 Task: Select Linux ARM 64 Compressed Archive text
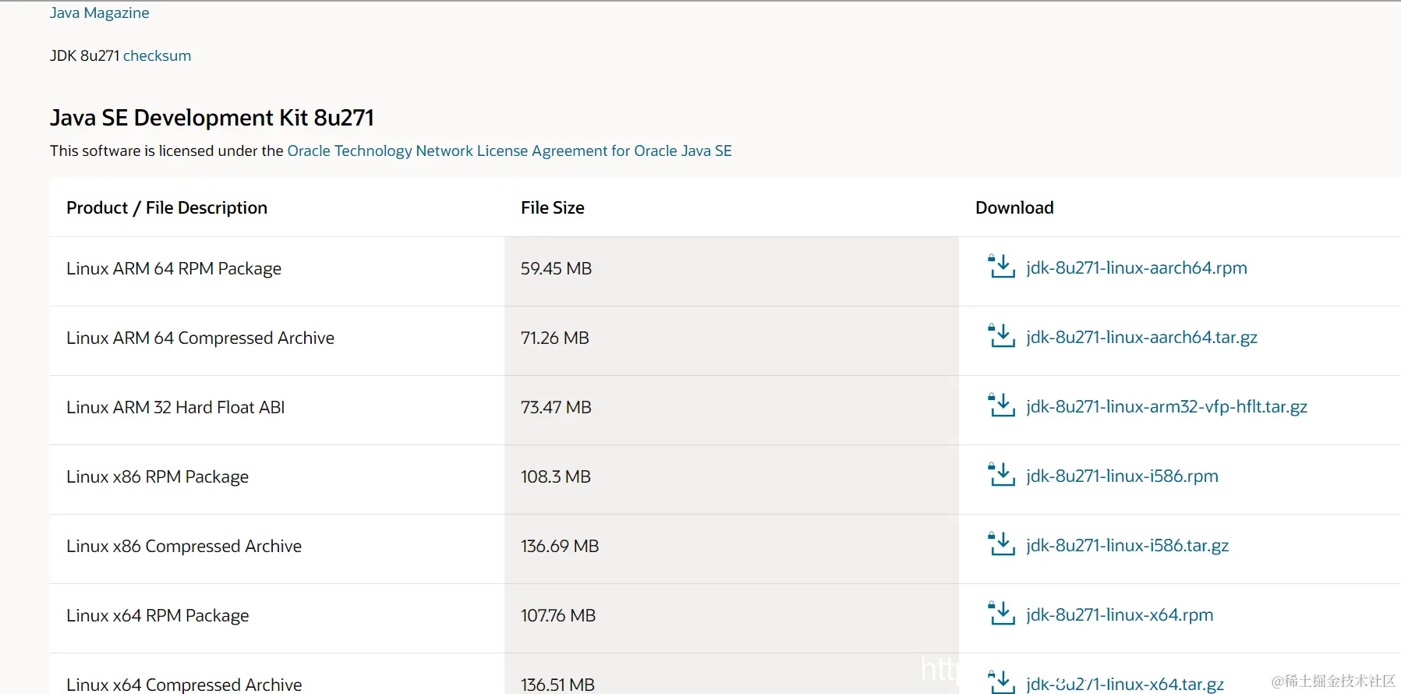coord(200,338)
